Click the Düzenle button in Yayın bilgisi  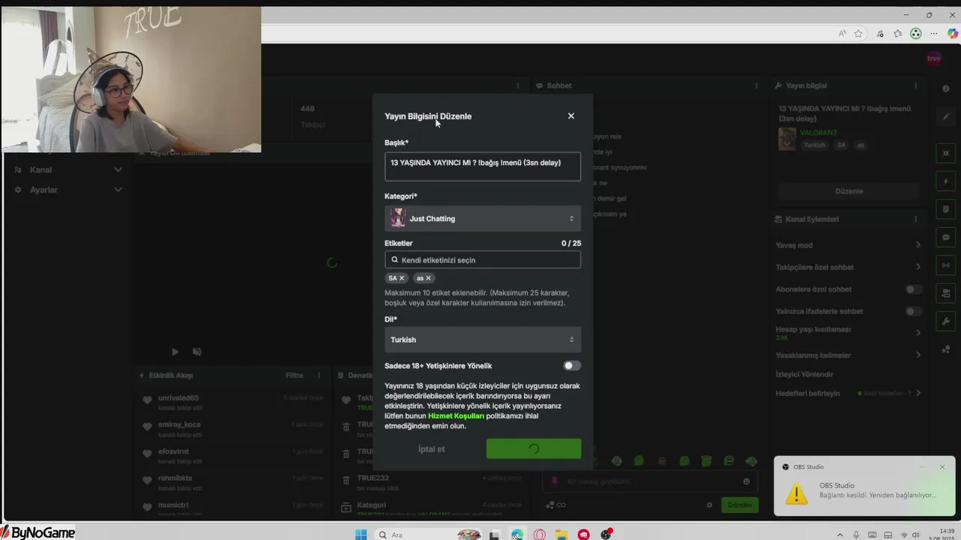coord(849,191)
